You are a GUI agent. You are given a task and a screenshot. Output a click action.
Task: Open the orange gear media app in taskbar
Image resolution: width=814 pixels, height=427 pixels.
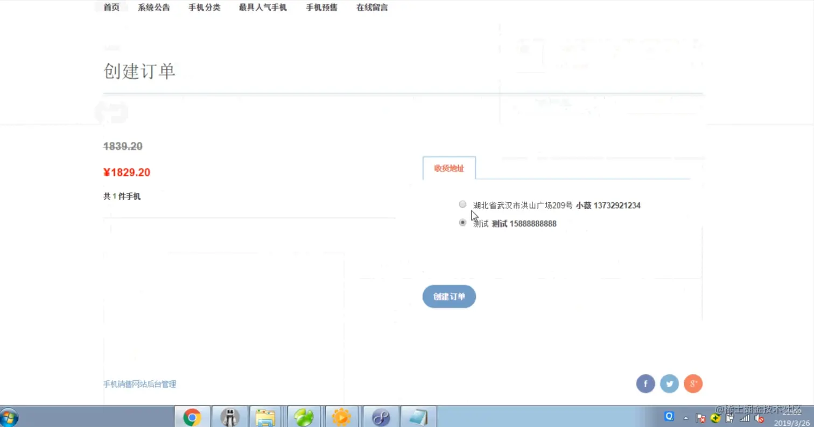[341, 417]
